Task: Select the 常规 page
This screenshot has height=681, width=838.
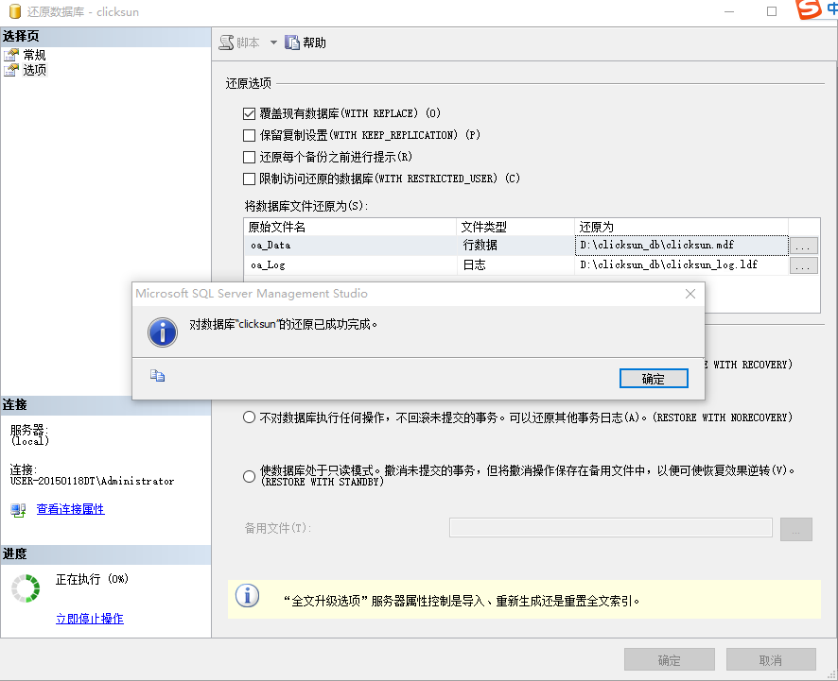Action: coord(34,55)
